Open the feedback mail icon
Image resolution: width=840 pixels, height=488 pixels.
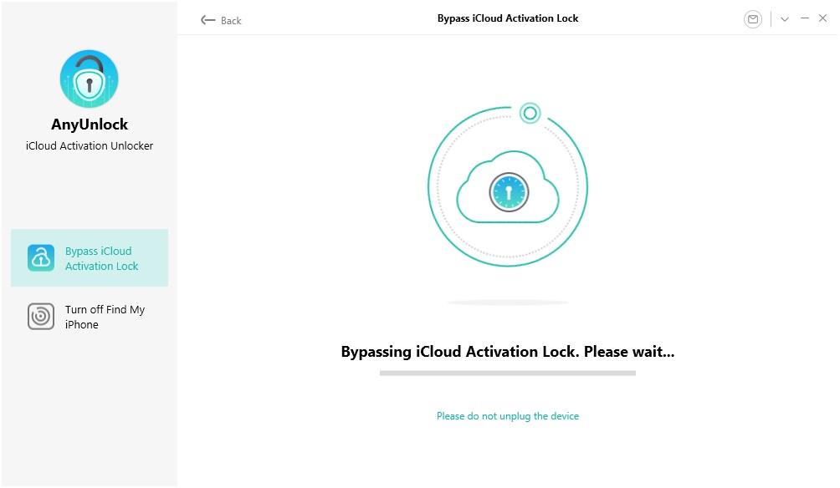pyautogui.click(x=752, y=18)
